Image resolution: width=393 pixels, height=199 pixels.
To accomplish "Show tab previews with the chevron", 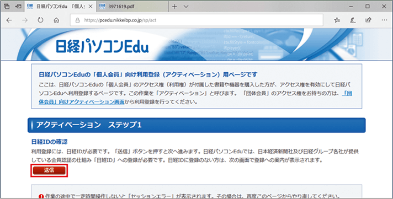I will point(186,7).
